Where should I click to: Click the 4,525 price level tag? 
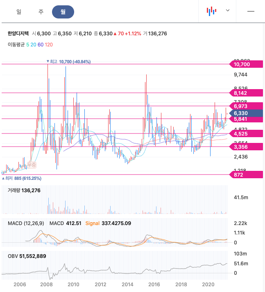tap(246, 134)
